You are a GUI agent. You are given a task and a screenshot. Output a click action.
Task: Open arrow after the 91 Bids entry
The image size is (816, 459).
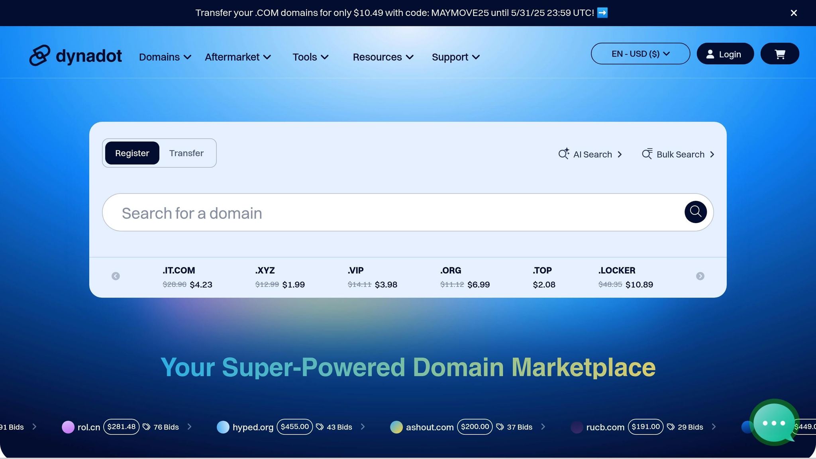(35, 427)
